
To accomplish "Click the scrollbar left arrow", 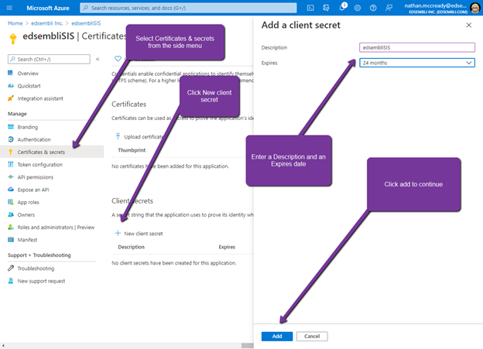I will point(3,346).
